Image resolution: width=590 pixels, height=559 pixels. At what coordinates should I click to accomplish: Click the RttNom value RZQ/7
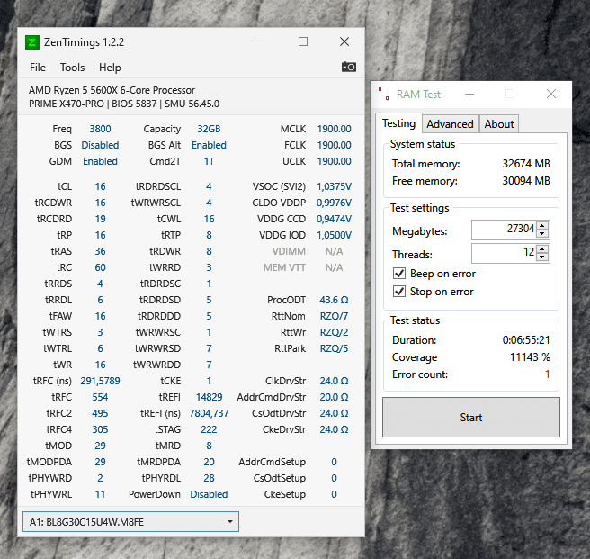(x=335, y=316)
